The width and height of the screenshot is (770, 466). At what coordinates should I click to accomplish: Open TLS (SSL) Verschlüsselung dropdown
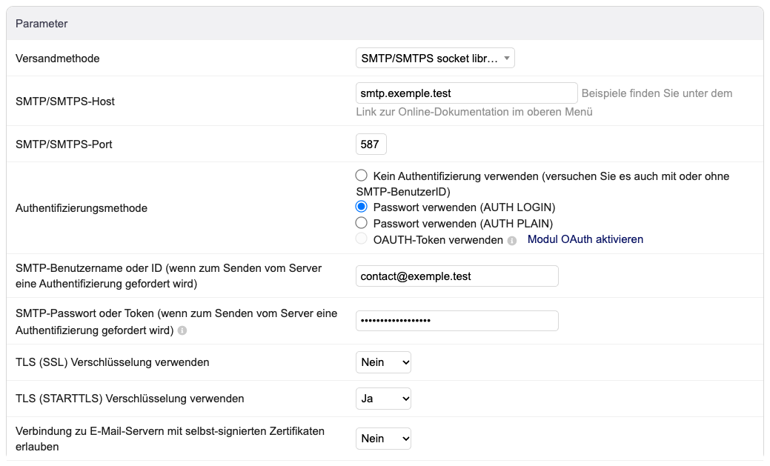(x=384, y=362)
